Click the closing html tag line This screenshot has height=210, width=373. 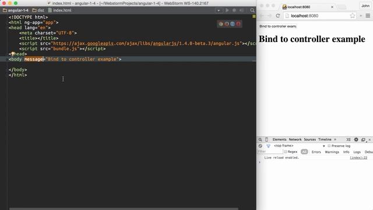click(x=18, y=75)
